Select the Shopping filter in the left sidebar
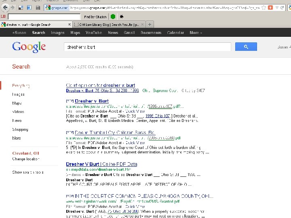This screenshot has height=218, width=291. pyautogui.click(x=20, y=130)
